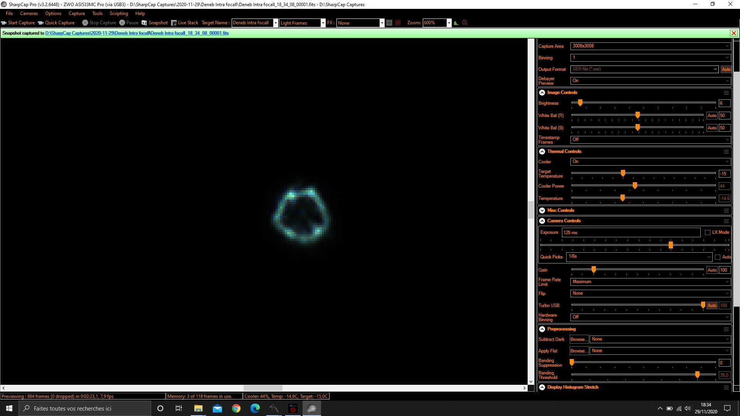This screenshot has width=740, height=416.
Task: Open Mail app from taskbar
Action: pyautogui.click(x=217, y=408)
